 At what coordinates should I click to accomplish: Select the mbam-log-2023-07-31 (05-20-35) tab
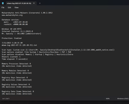point(19,3)
